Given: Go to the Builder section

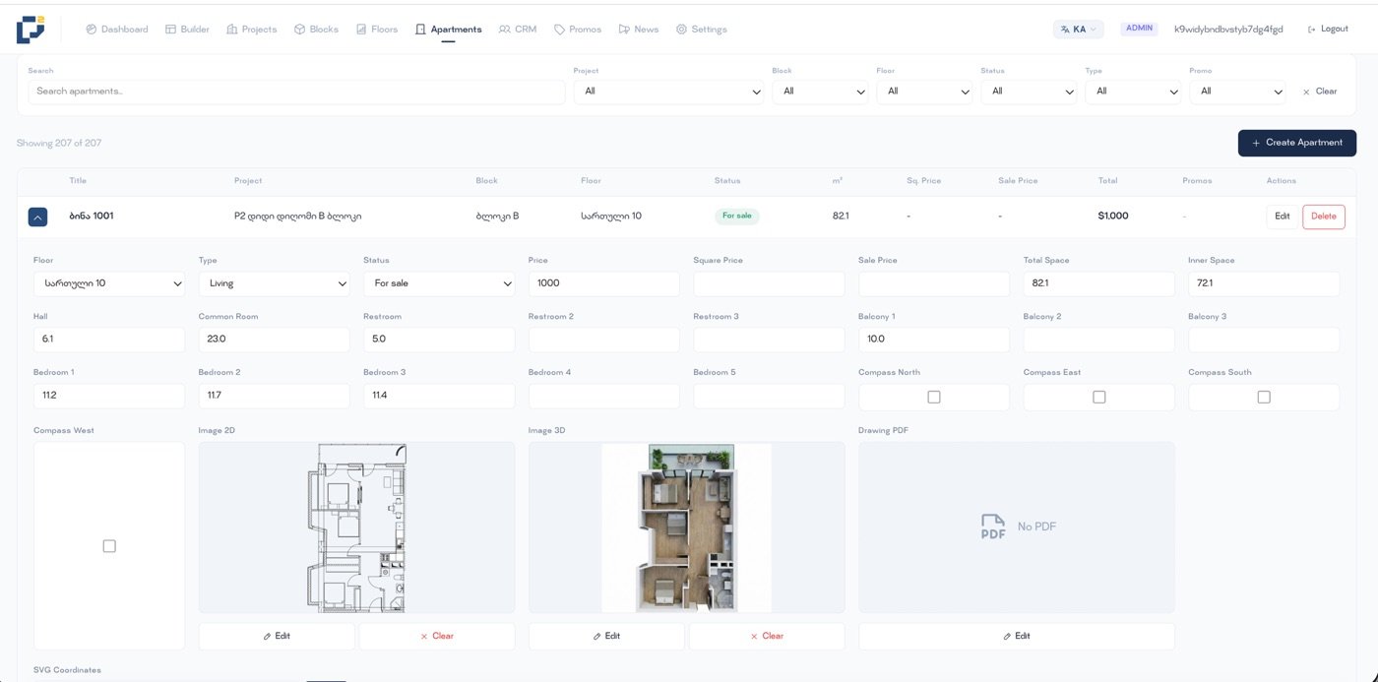Looking at the screenshot, I should click(187, 30).
